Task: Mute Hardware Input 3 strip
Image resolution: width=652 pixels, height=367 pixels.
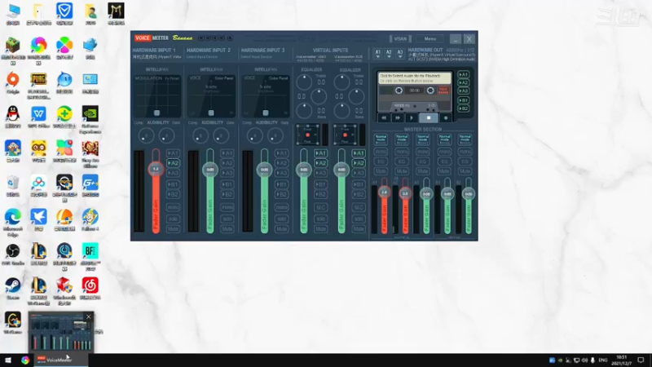Action: pos(281,229)
